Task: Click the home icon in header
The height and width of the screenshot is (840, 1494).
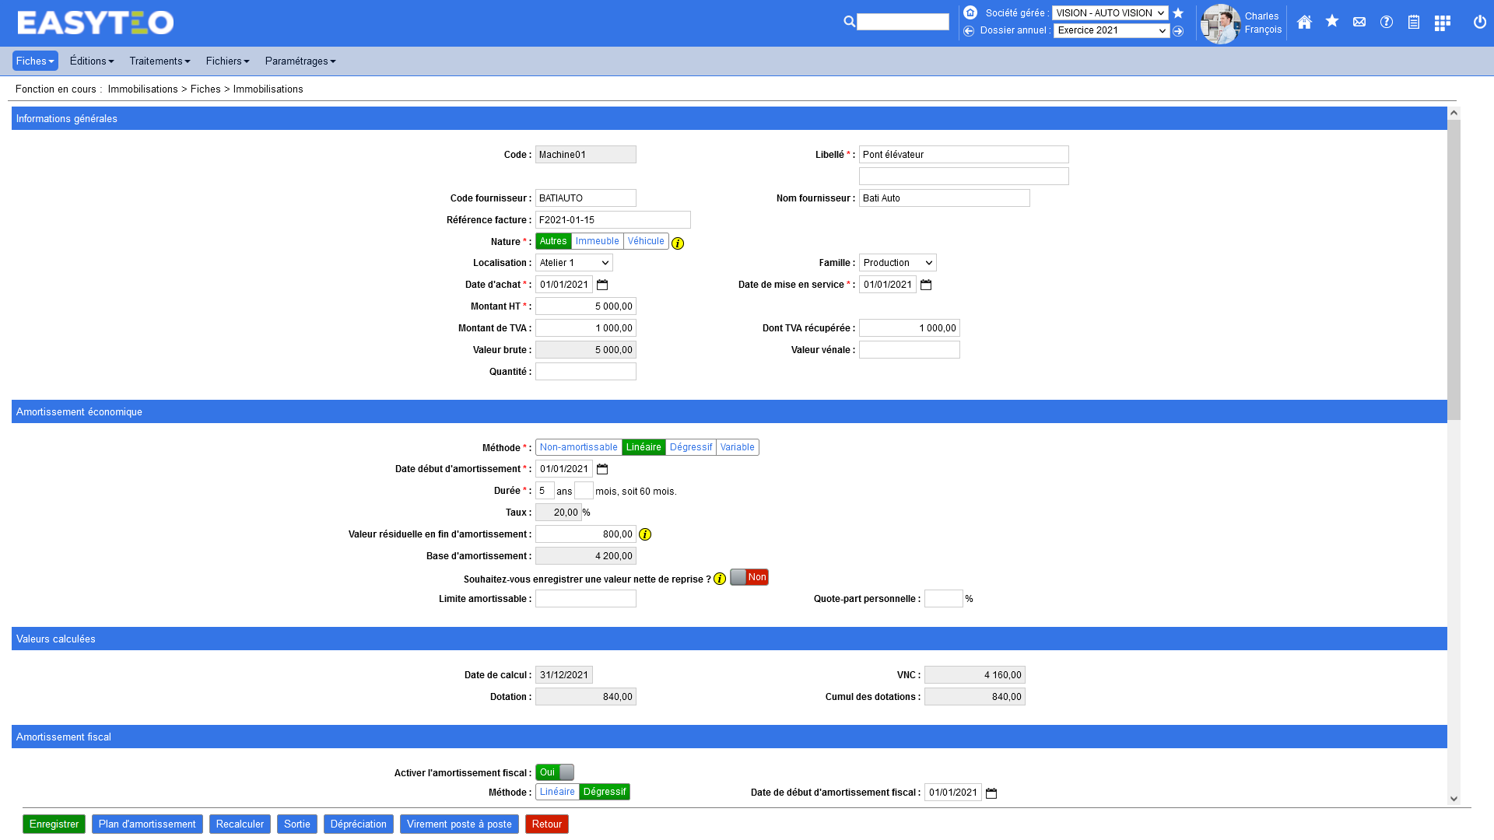Action: tap(1304, 23)
